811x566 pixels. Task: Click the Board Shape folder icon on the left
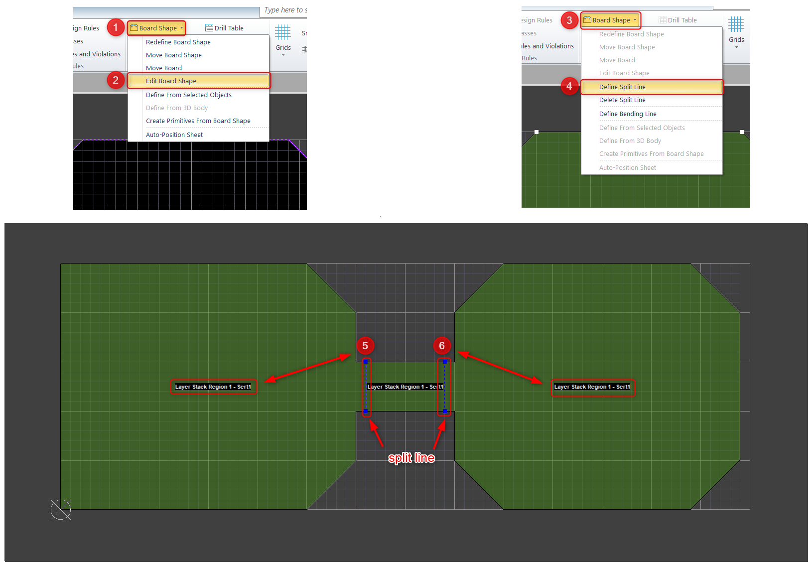pyautogui.click(x=135, y=27)
